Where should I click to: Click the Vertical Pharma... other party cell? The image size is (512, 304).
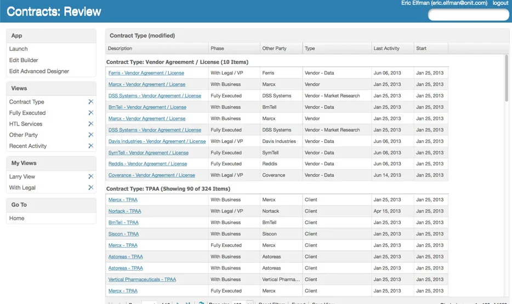click(x=281, y=279)
